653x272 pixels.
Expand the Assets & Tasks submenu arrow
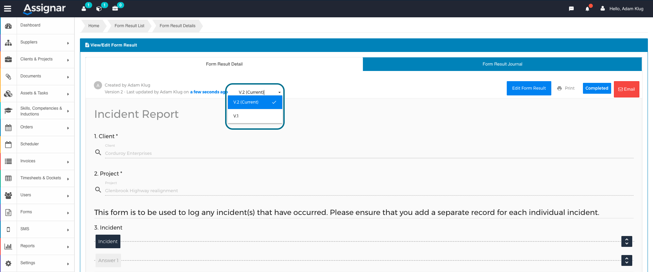click(68, 94)
